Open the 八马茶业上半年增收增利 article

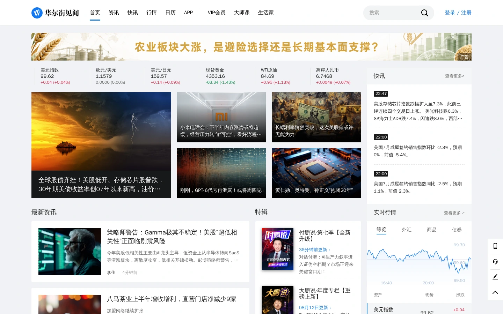click(x=172, y=299)
